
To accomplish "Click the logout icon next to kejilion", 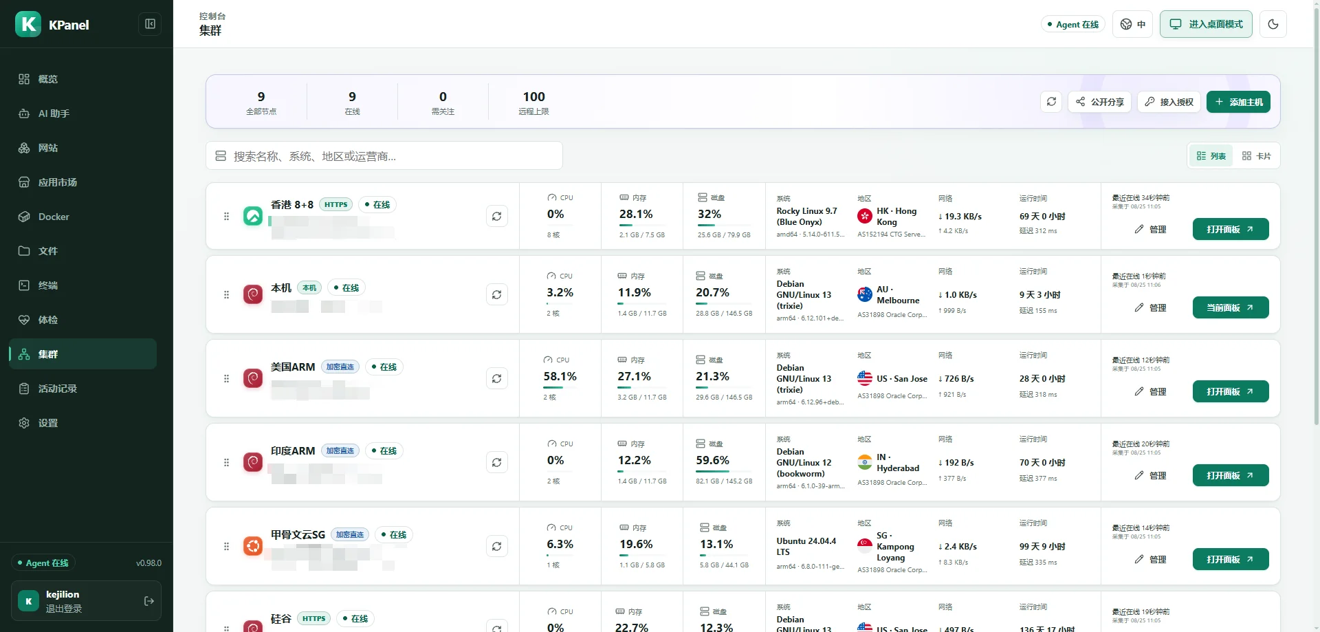I will click(148, 601).
